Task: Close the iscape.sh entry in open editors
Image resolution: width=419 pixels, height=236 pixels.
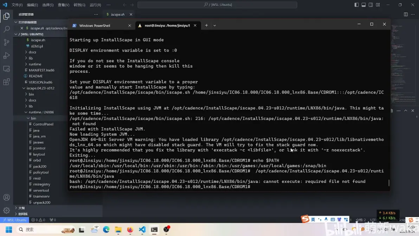Action: click(22, 28)
